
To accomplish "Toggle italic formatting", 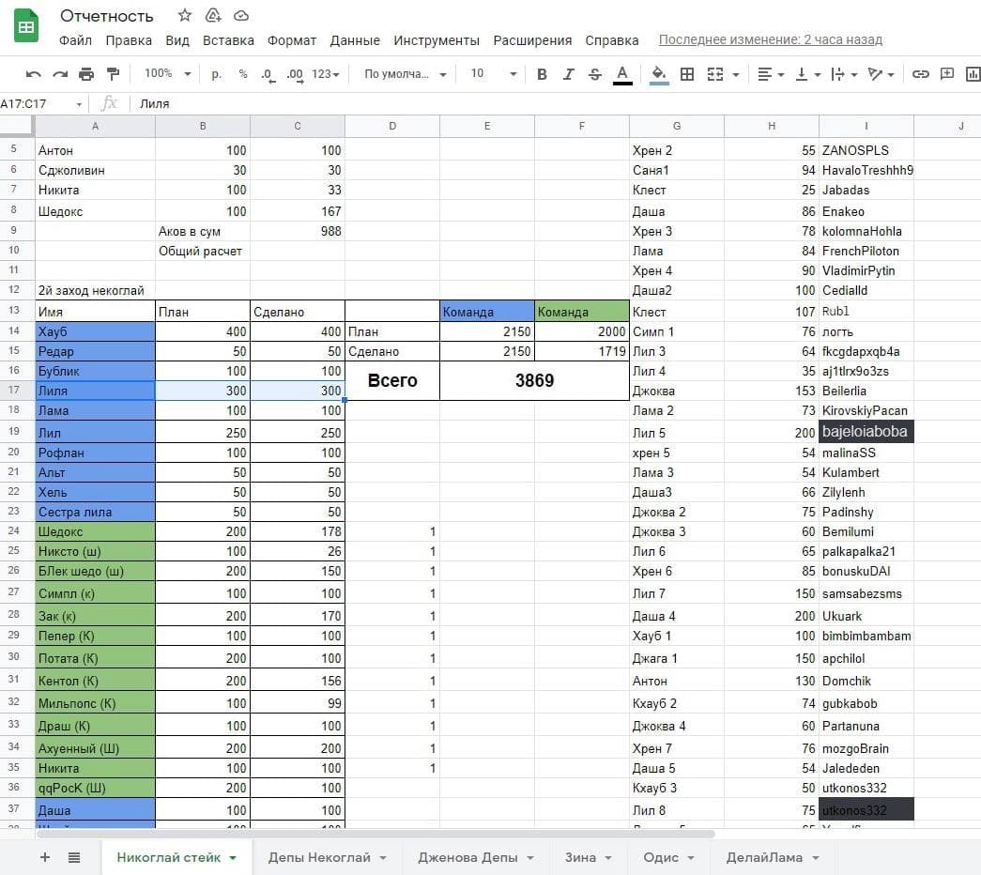I will click(x=568, y=74).
